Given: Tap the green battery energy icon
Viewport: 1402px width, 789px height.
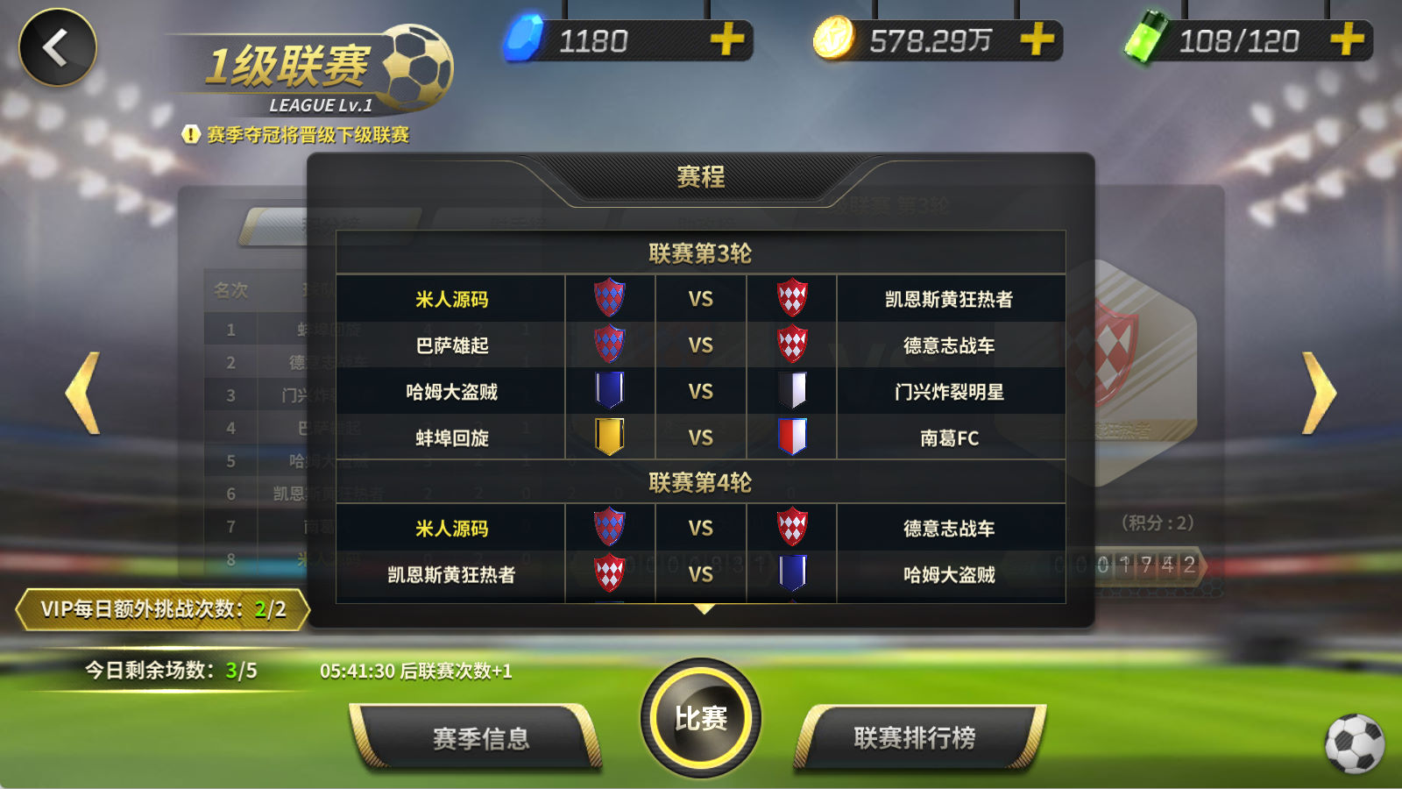Looking at the screenshot, I should coord(1146,38).
